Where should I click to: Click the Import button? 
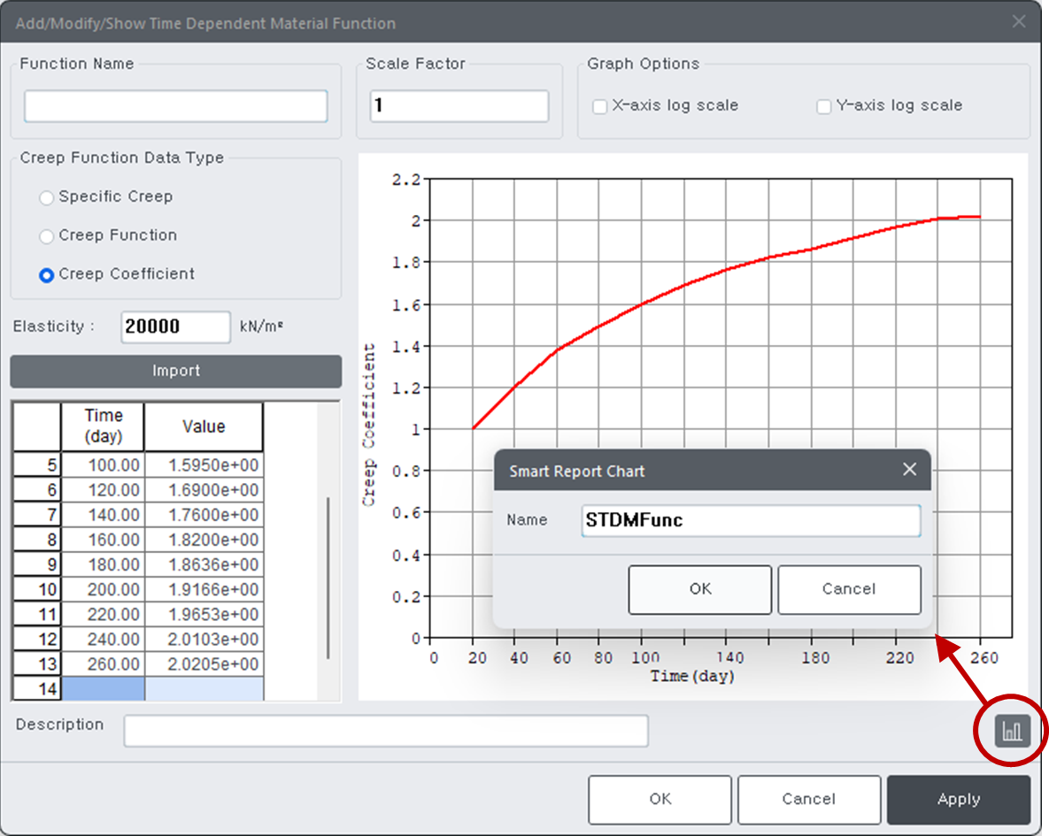(176, 372)
